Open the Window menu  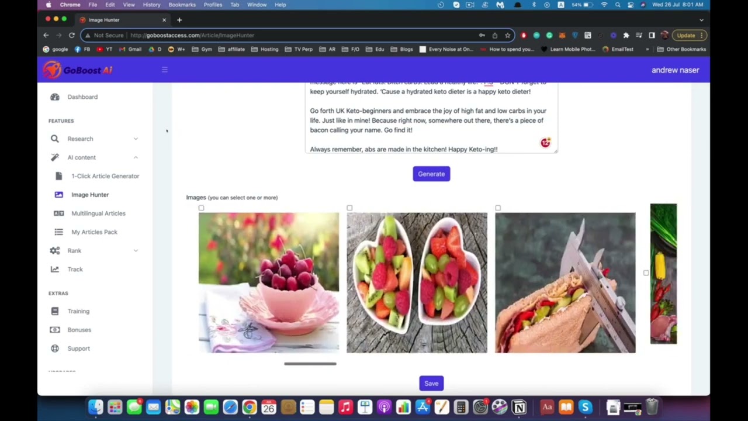pos(257,5)
